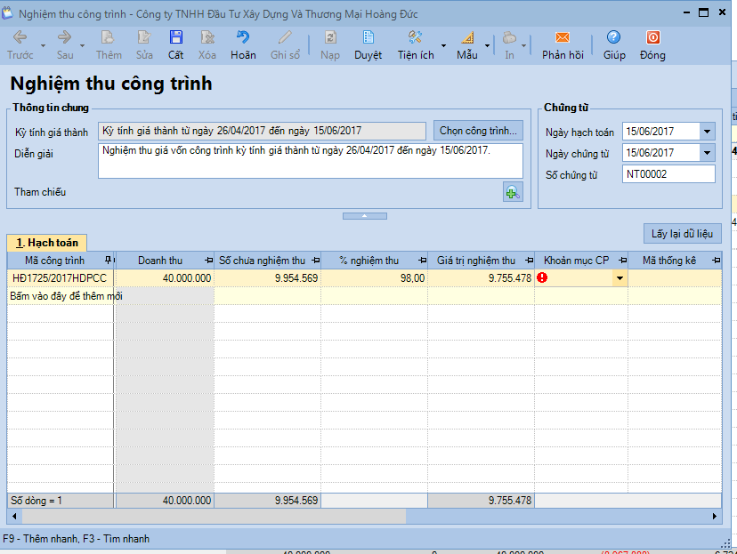The width and height of the screenshot is (737, 554).
Task: Click the horizontal scrollbar left arrow
Action: tap(14, 517)
